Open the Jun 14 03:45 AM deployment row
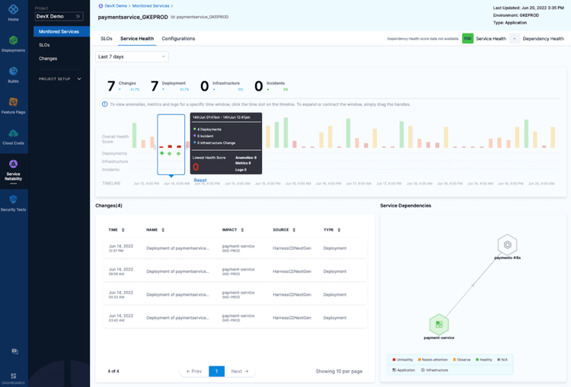 click(235, 318)
